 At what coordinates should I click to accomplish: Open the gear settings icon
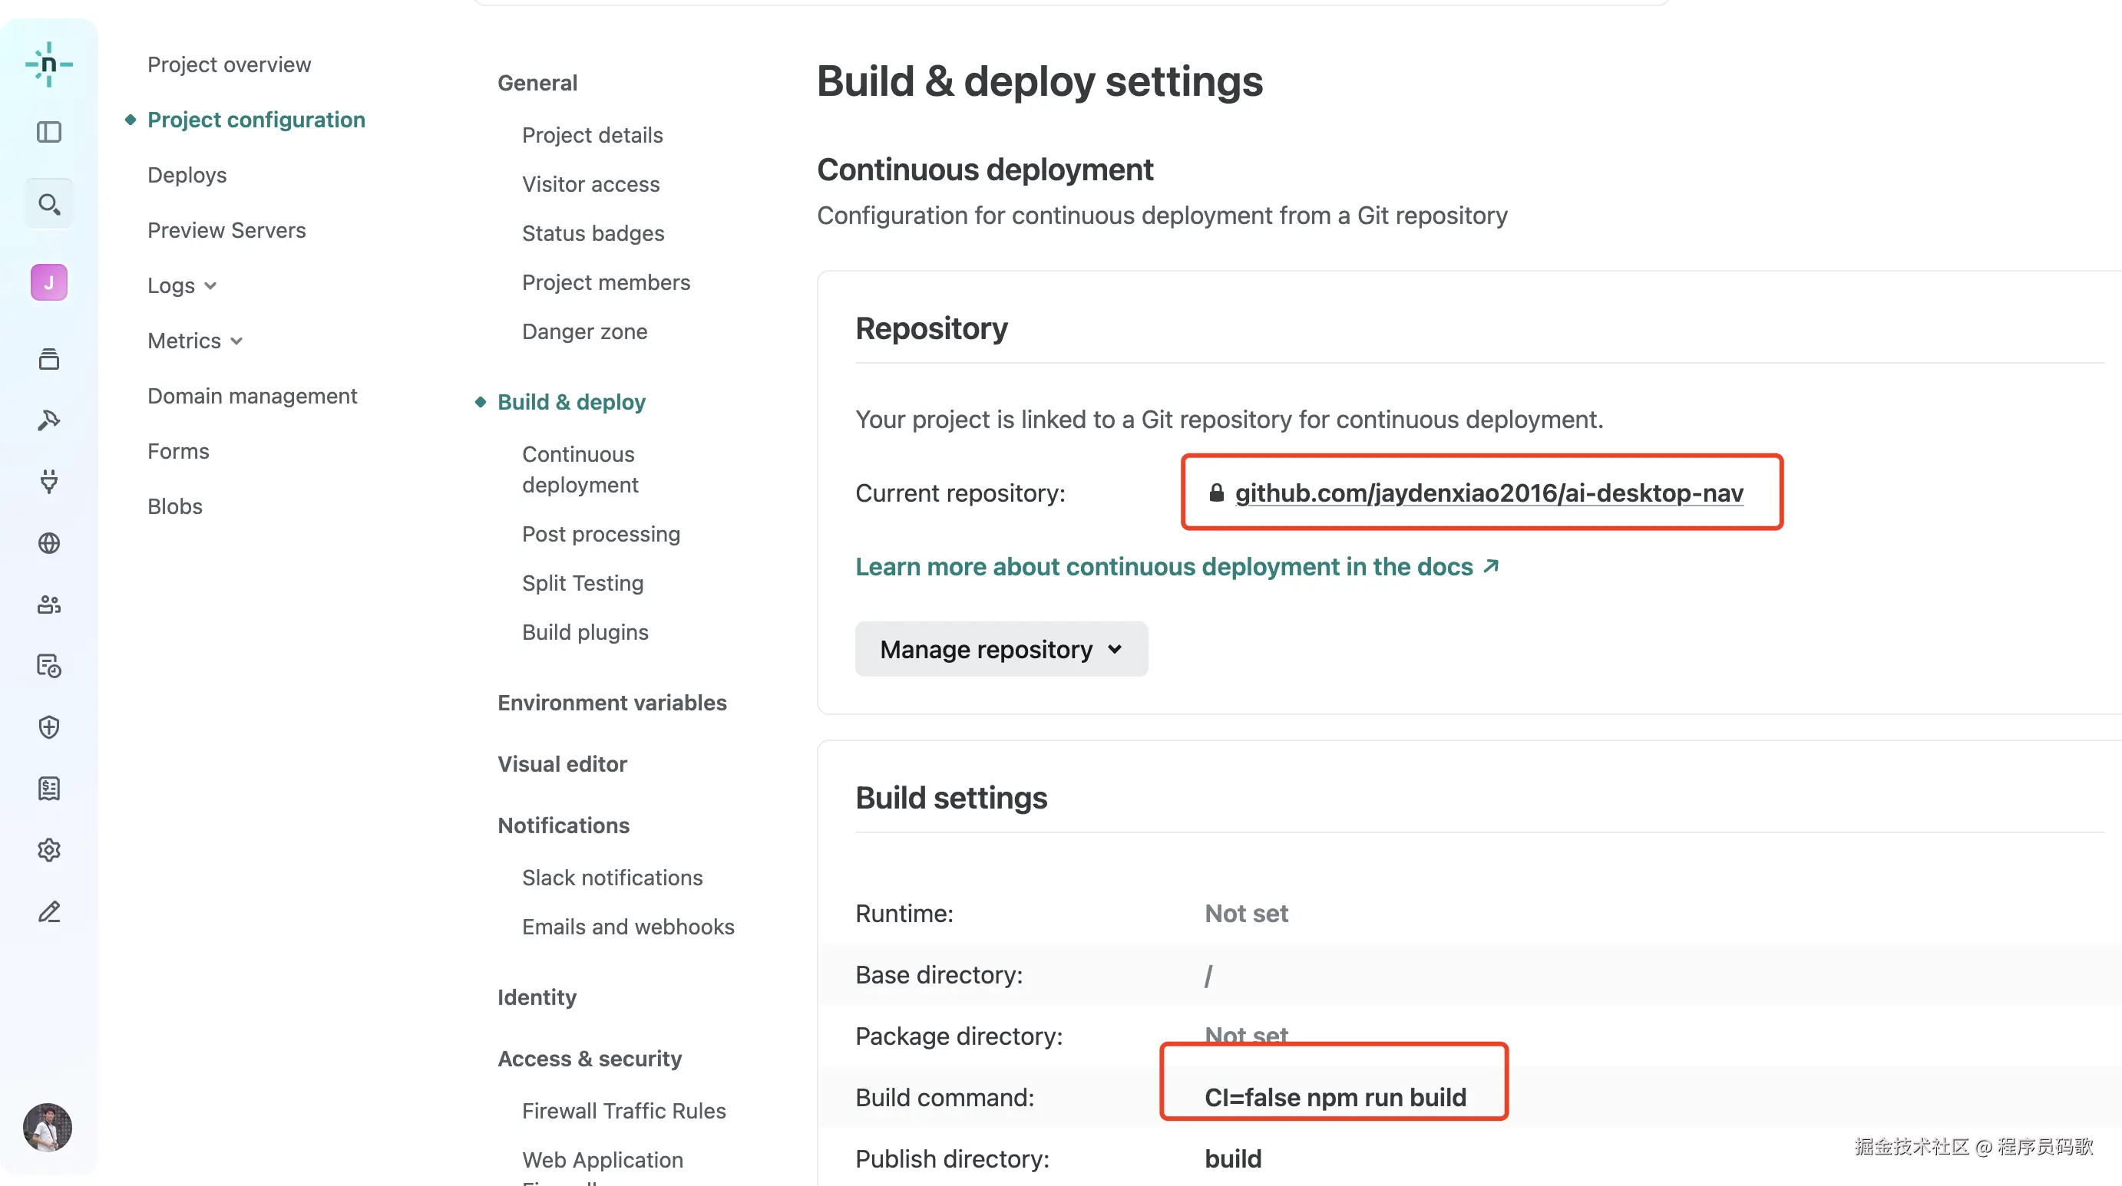click(x=48, y=850)
